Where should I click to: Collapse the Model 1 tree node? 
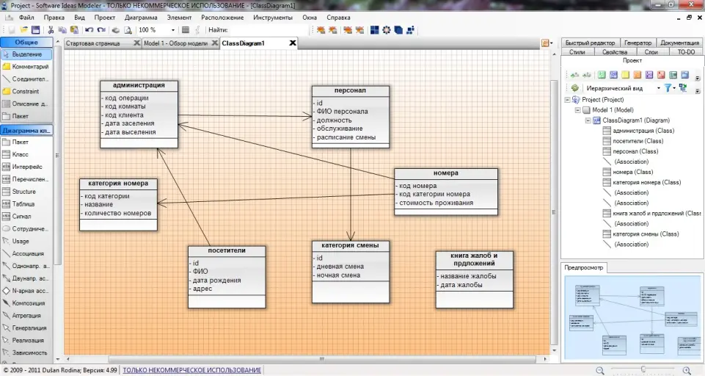click(577, 110)
